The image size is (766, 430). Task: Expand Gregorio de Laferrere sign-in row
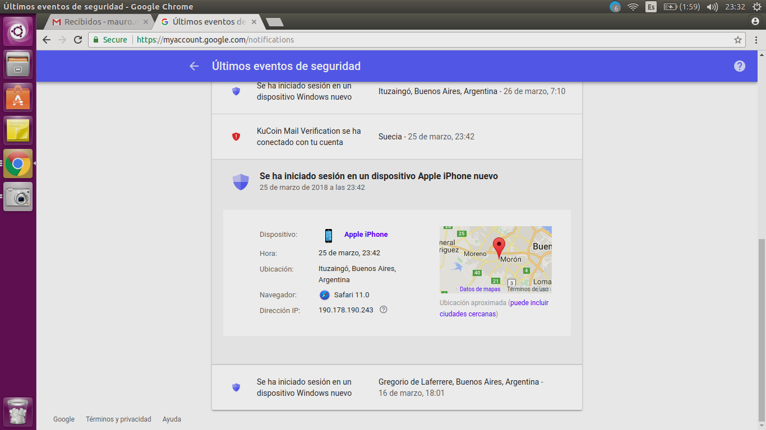coord(397,387)
